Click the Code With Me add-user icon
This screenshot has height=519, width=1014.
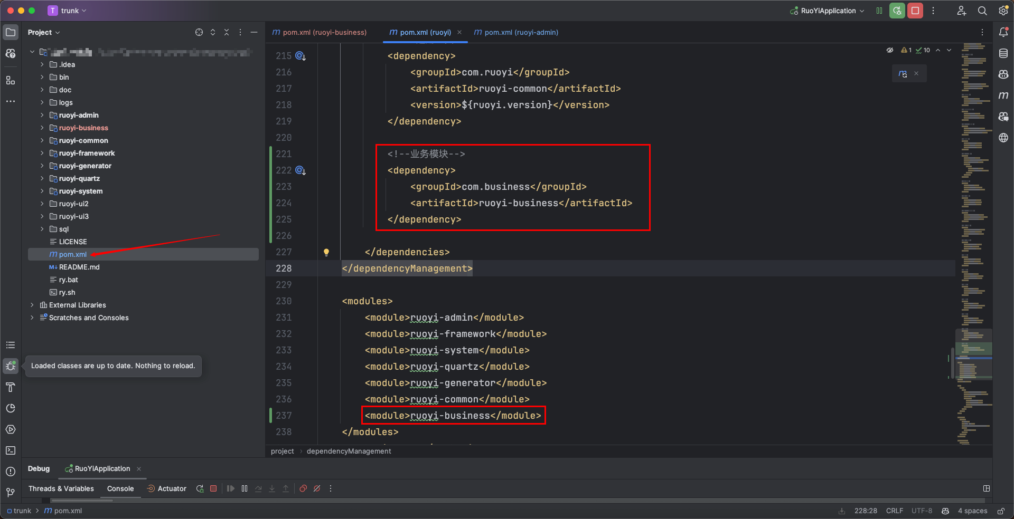pos(962,11)
